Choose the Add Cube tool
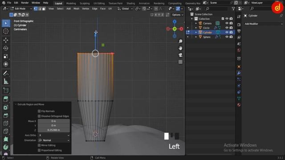The width and height of the screenshot is (285, 160). coord(6,90)
